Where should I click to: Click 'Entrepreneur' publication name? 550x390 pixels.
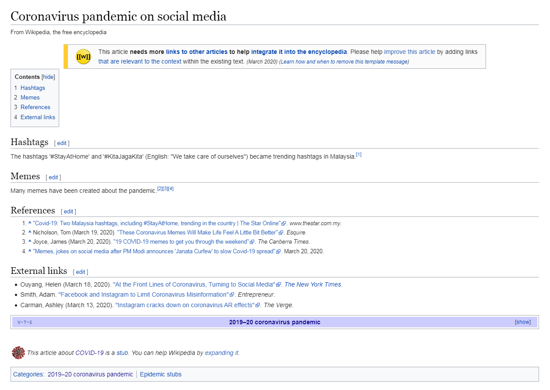[x=256, y=295]
